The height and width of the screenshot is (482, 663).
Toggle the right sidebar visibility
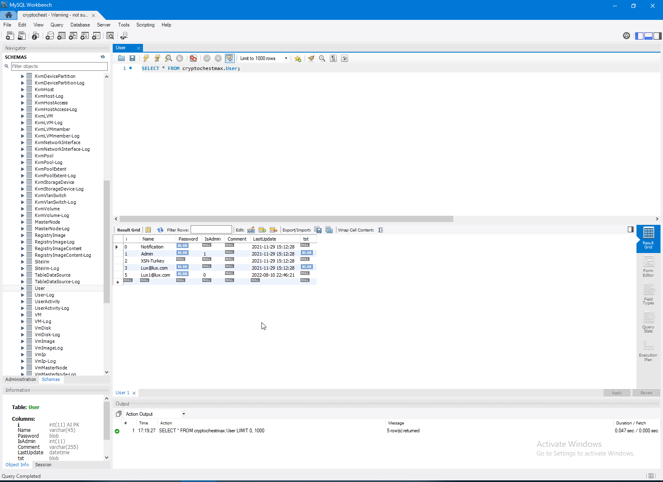[x=658, y=36]
